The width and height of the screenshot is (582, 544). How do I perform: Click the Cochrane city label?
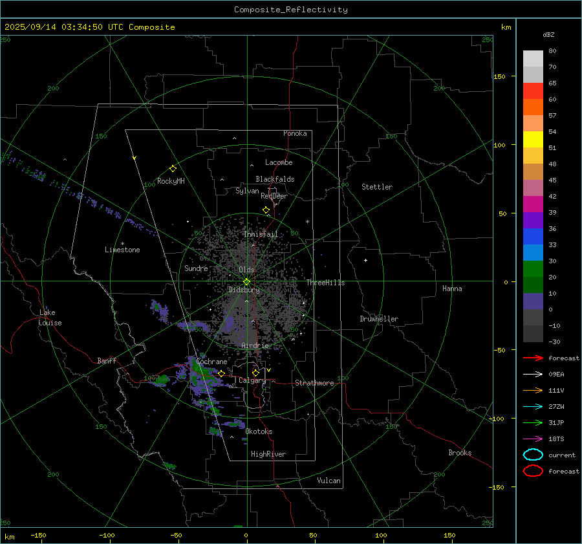click(211, 362)
